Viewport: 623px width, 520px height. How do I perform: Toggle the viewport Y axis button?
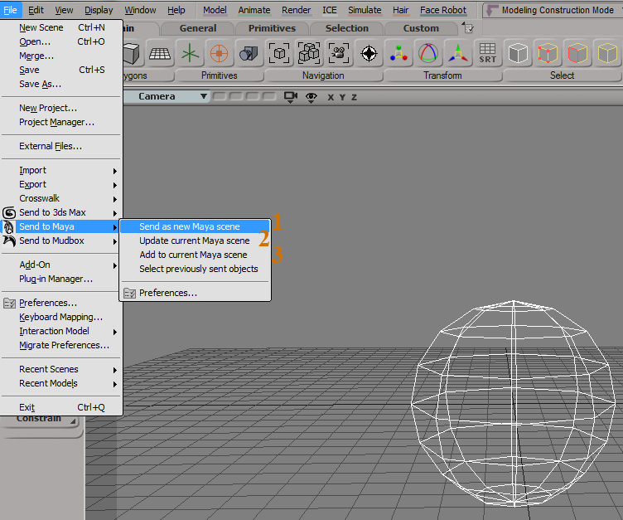point(342,97)
